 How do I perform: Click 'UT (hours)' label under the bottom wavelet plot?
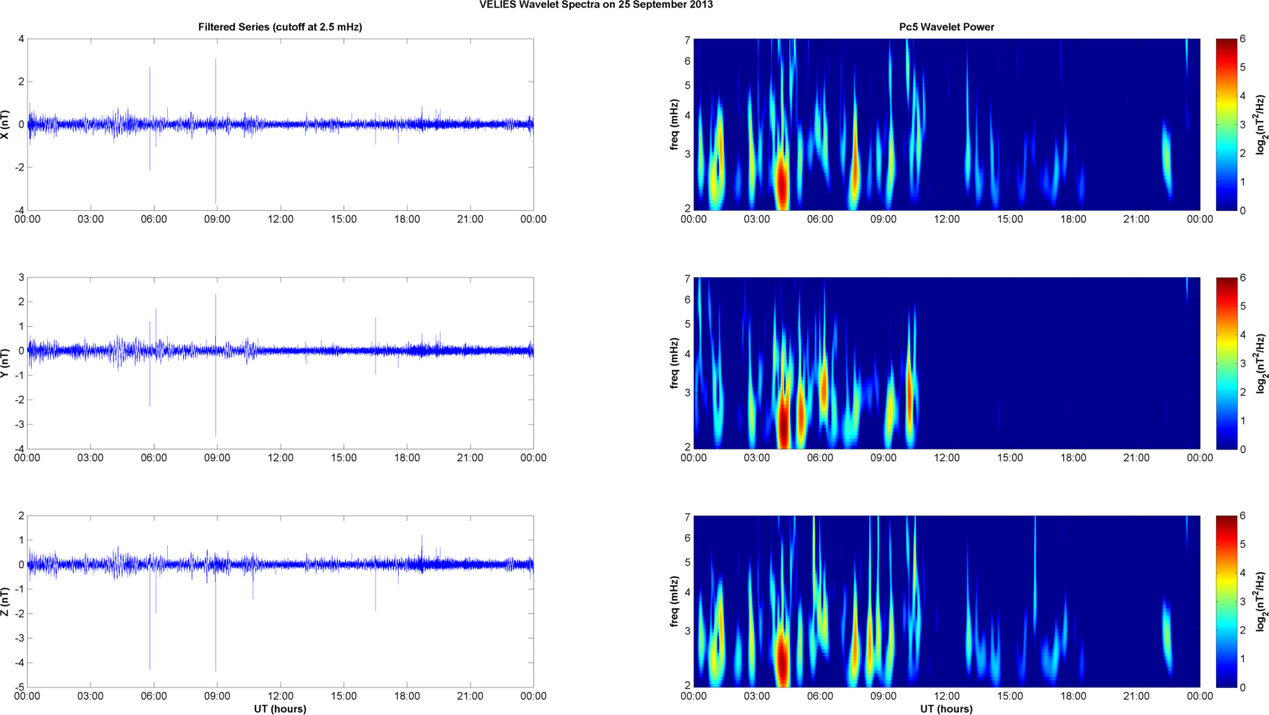(947, 708)
